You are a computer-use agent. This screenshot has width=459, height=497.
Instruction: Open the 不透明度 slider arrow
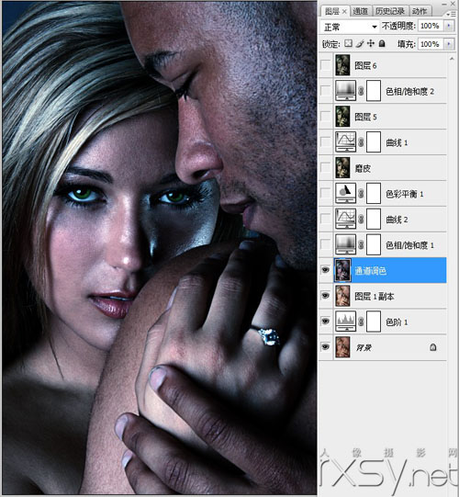pyautogui.click(x=449, y=26)
